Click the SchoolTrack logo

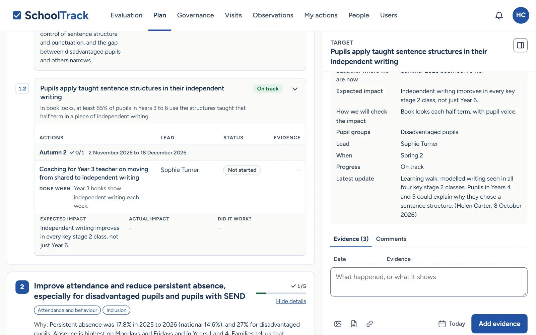pyautogui.click(x=51, y=15)
